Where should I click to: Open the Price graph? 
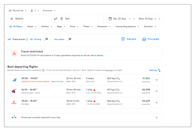150,39
